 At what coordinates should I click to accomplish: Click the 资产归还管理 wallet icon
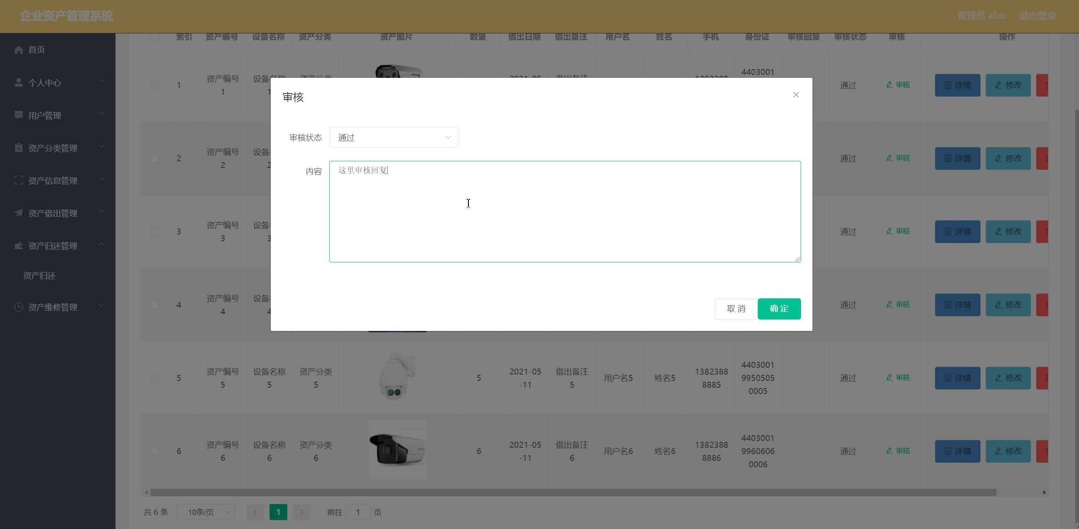click(x=19, y=245)
